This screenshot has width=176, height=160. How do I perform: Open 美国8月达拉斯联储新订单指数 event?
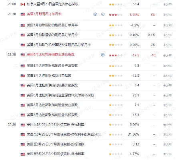coord(49,76)
